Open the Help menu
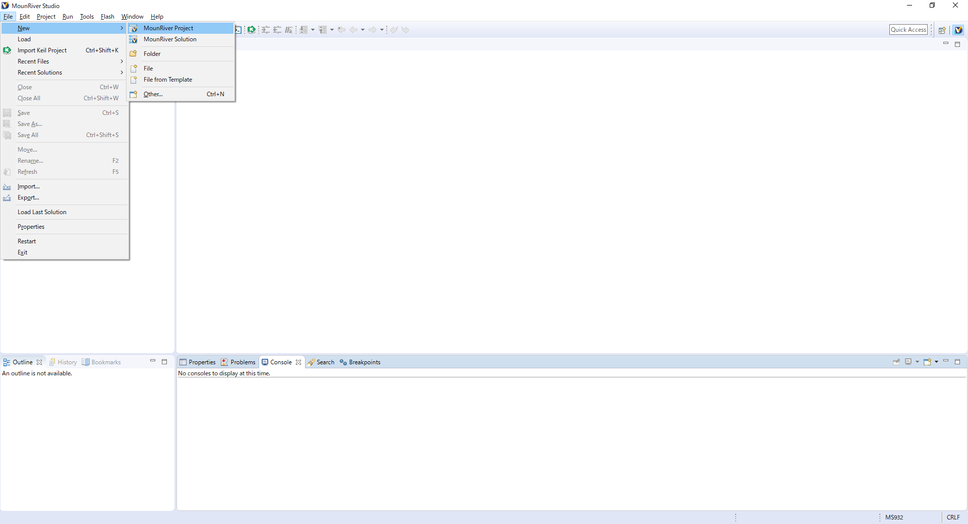This screenshot has height=524, width=968. [x=157, y=17]
